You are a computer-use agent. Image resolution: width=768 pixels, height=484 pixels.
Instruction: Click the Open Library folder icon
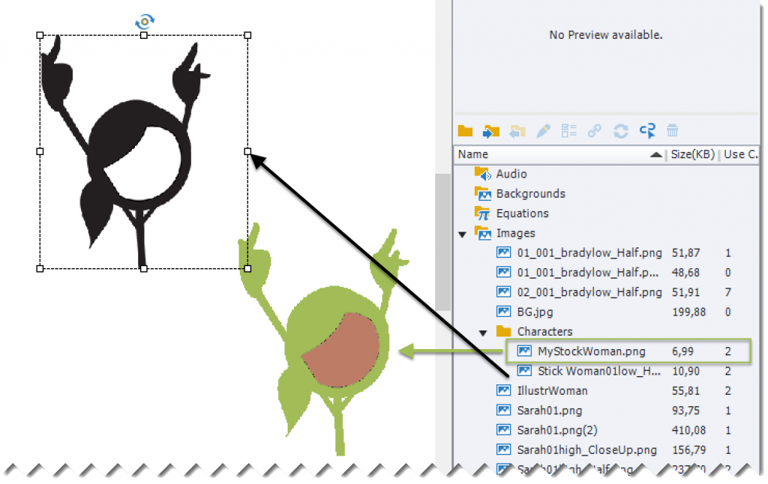click(x=466, y=131)
